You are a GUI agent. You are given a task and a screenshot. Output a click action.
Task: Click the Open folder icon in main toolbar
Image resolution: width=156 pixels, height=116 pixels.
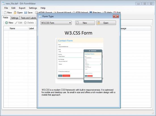pos(15,12)
